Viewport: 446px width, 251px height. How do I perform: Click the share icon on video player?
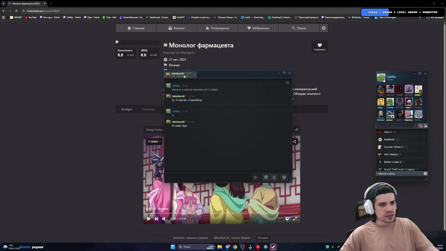pos(295,142)
